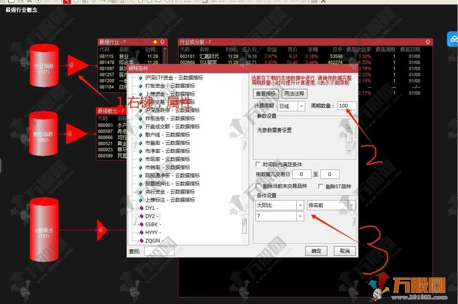The height and width of the screenshot is (304, 458).
Task: Enable 剔除当前未交易品种 checkbox
Action: click(258, 186)
